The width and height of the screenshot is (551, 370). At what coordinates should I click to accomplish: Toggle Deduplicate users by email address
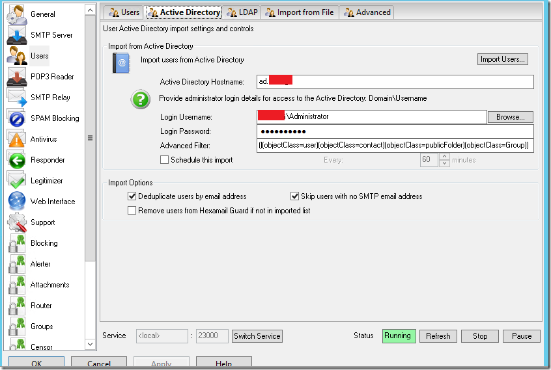point(132,196)
